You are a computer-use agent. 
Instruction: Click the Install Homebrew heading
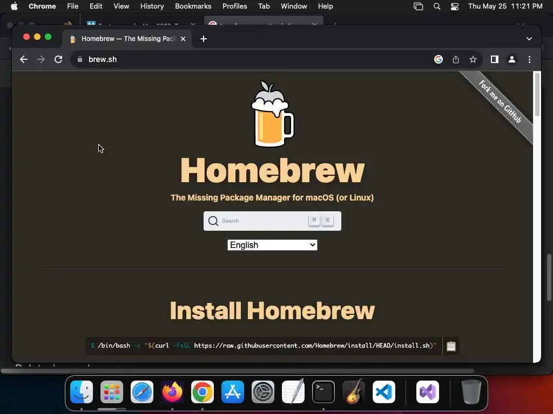pos(272,310)
